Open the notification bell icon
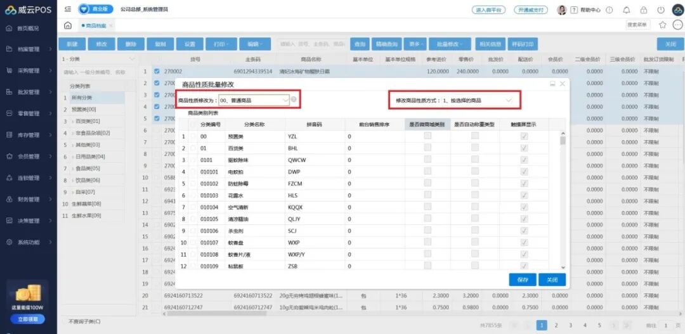The height and width of the screenshot is (334, 685). (x=627, y=10)
